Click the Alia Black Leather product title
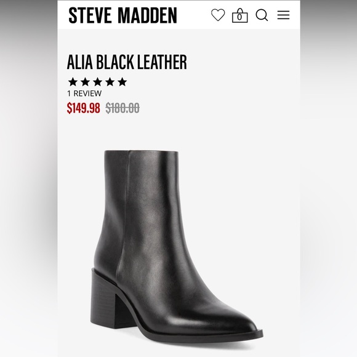The height and width of the screenshot is (357, 357). point(127,62)
